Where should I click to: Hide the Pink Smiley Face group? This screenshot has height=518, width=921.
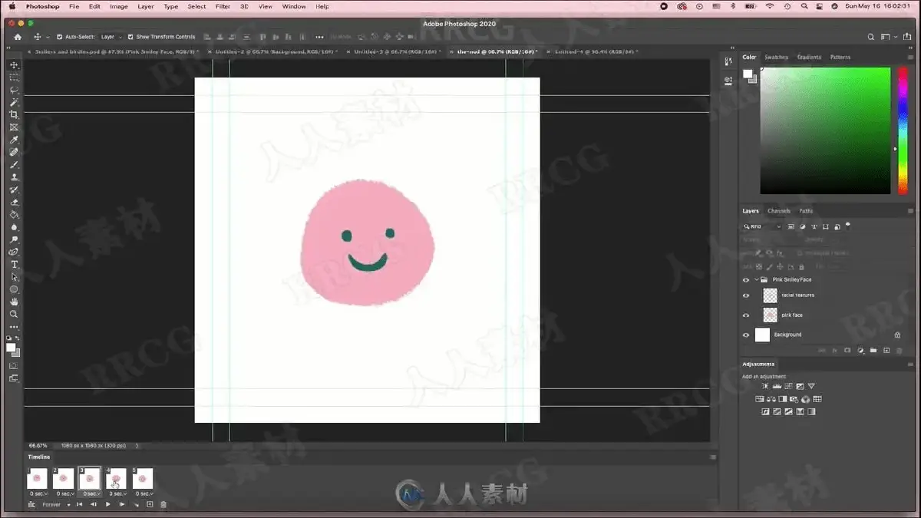(x=746, y=280)
